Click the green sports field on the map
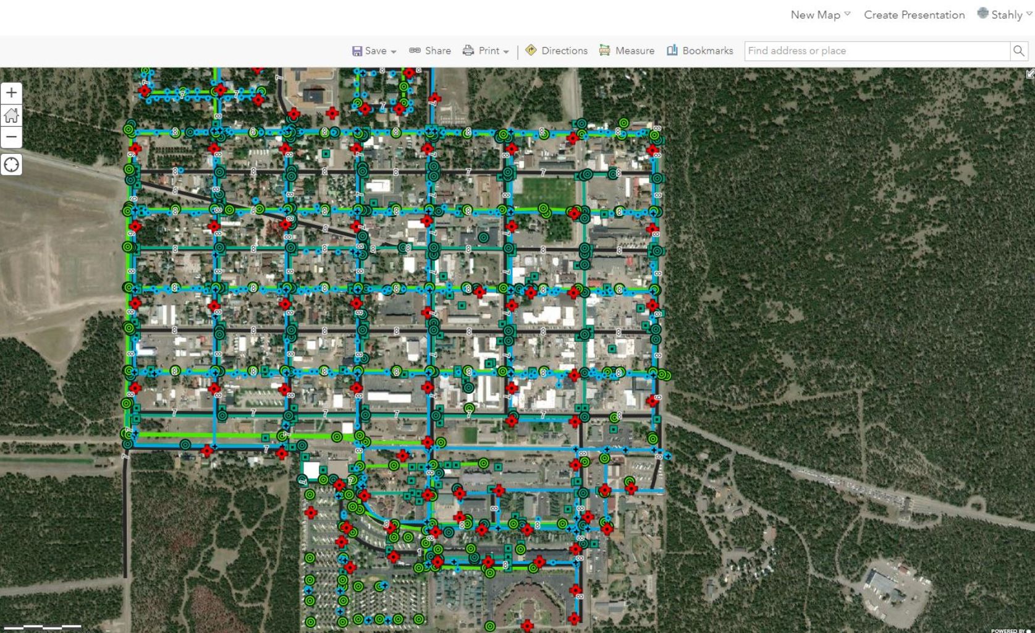1035x633 pixels. [544, 190]
